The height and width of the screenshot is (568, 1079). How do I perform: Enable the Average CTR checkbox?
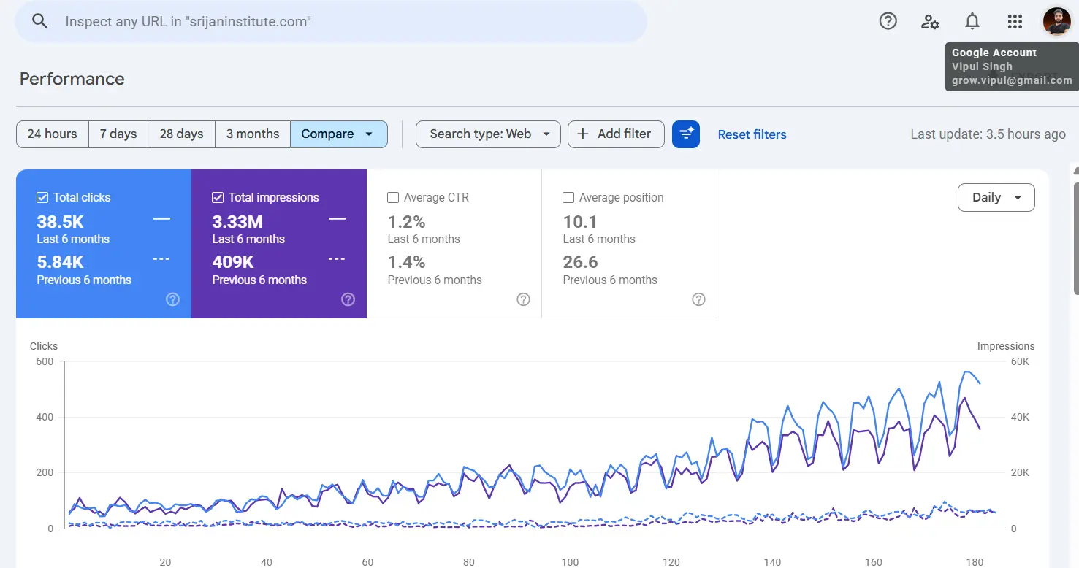[x=393, y=197]
